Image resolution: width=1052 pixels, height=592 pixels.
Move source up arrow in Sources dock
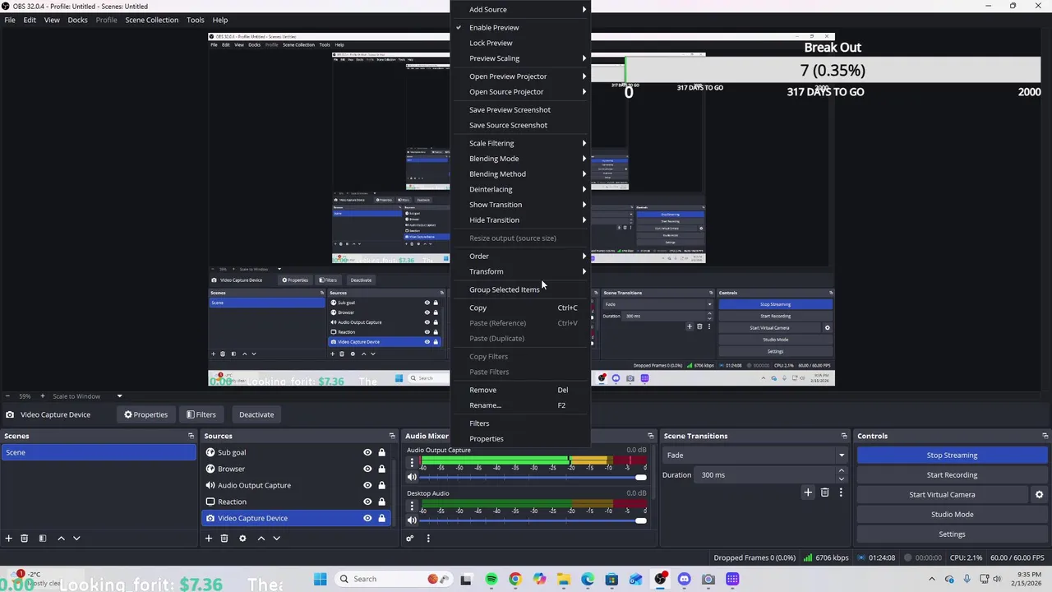(261, 539)
